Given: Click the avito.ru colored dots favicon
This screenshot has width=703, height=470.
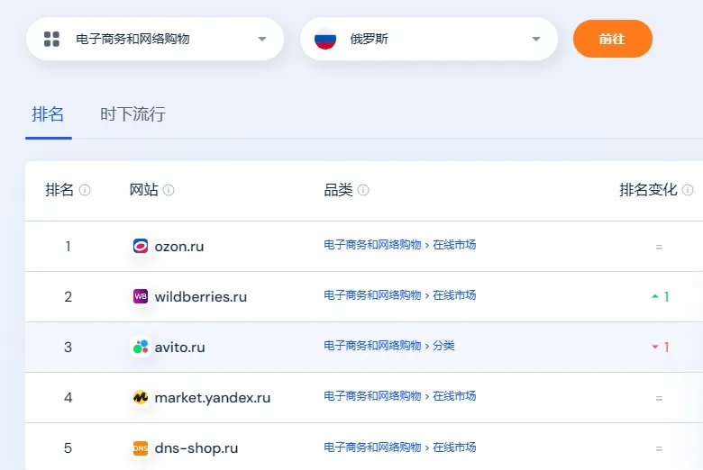Looking at the screenshot, I should (x=141, y=347).
